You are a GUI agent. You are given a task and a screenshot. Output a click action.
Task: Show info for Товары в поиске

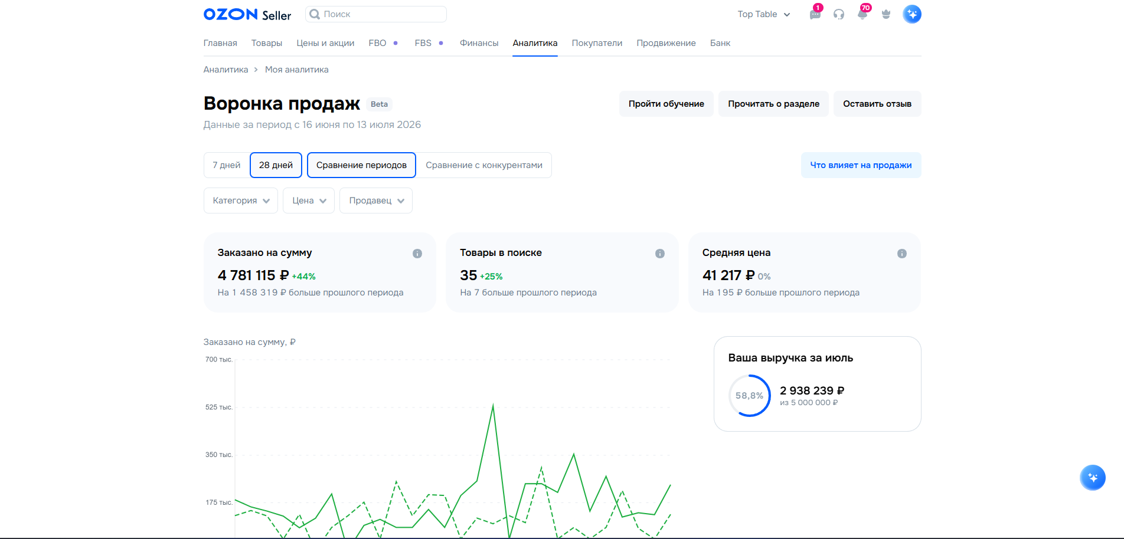click(x=660, y=254)
